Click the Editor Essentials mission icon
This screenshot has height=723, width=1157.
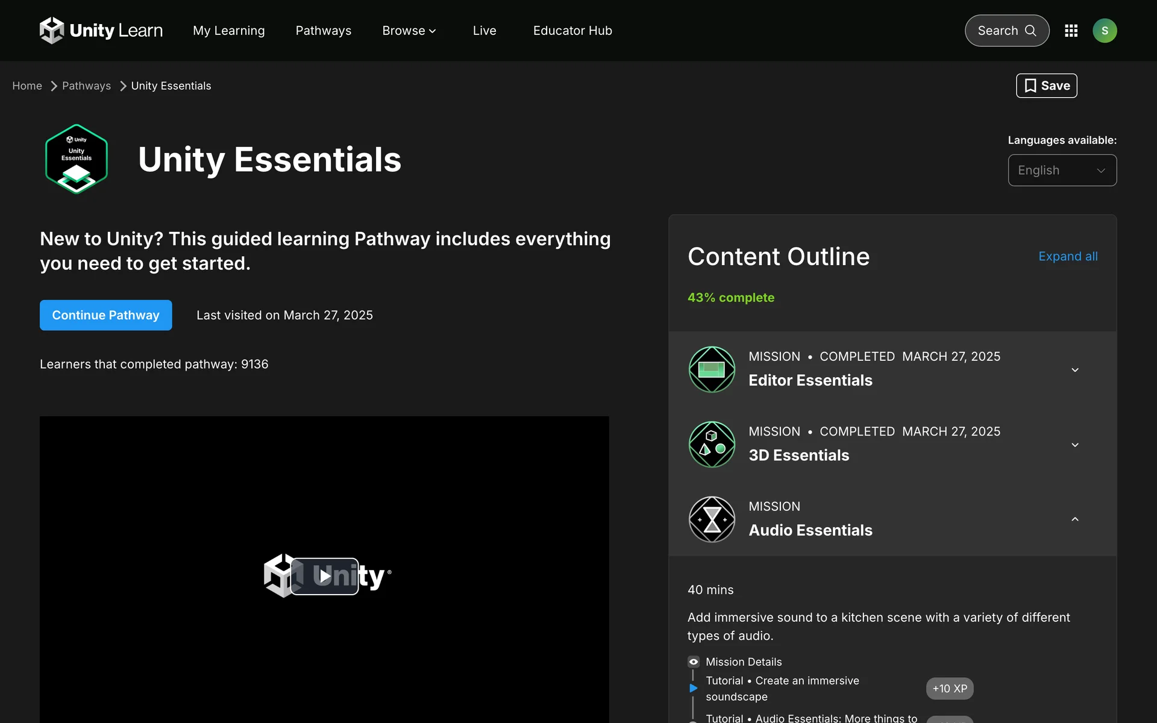(712, 369)
